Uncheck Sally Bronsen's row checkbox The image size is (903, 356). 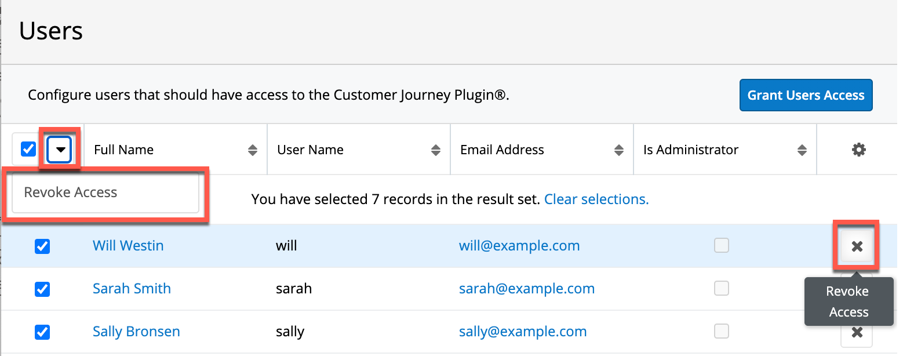pos(42,332)
